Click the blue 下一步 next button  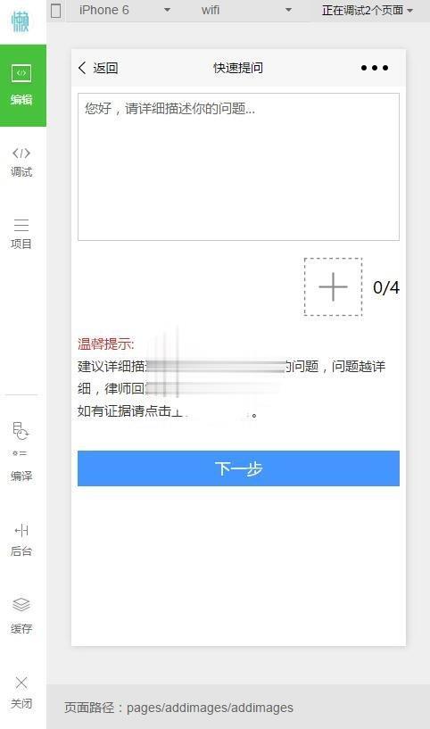(238, 468)
